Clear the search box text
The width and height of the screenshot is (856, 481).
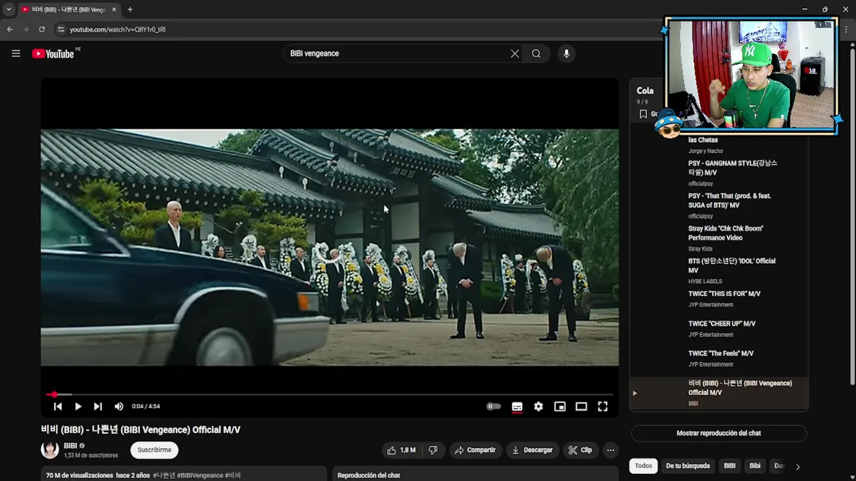click(515, 53)
